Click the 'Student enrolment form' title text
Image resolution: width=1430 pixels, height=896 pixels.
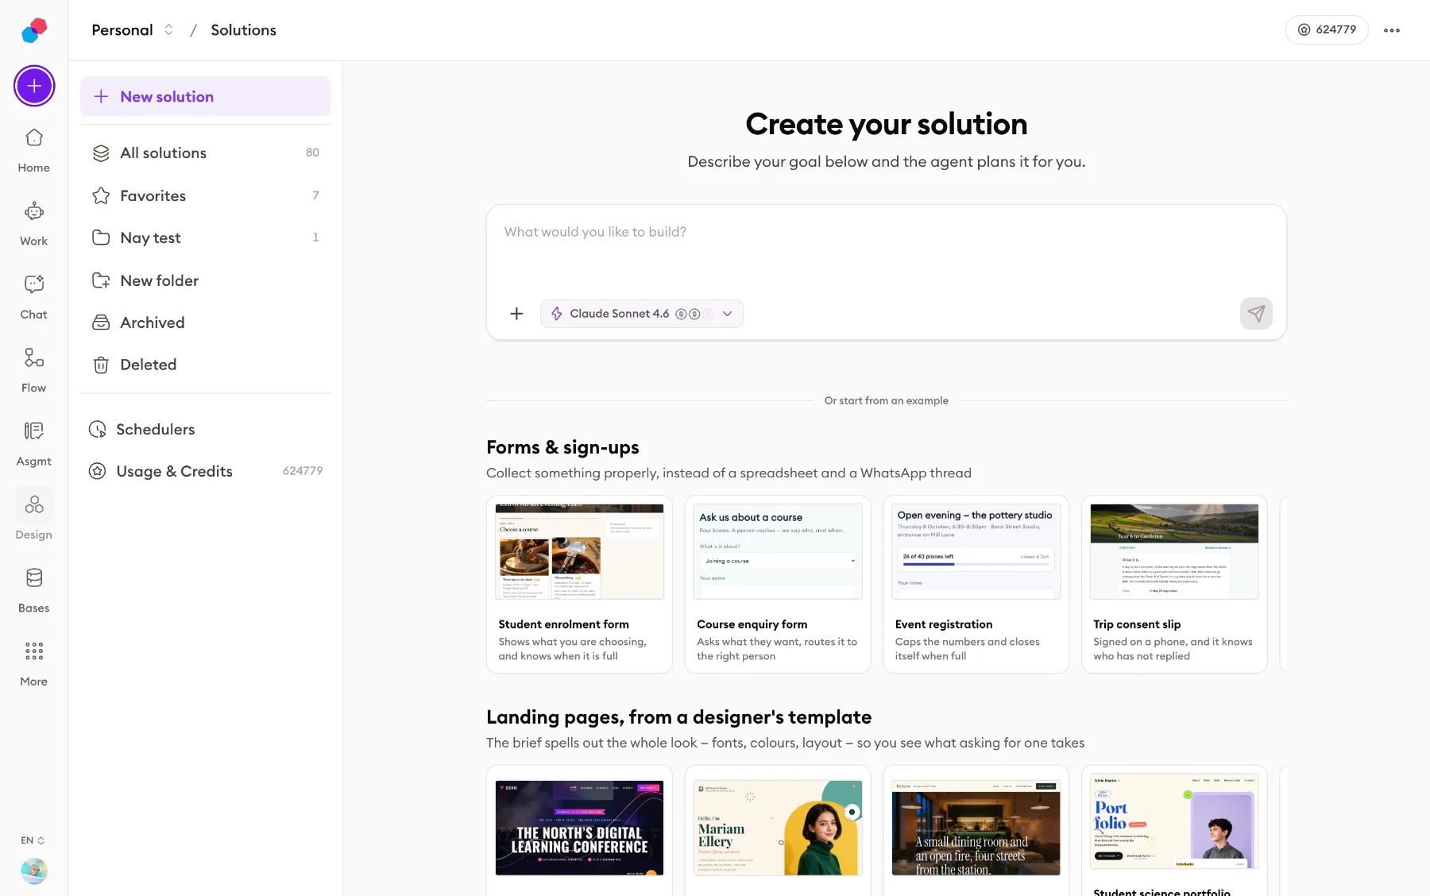(x=563, y=624)
